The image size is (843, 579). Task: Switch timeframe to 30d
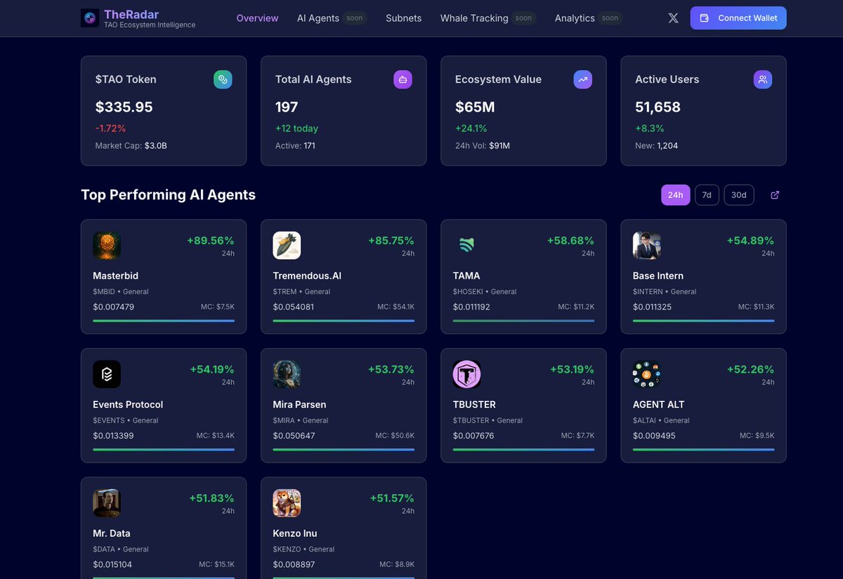coord(739,195)
